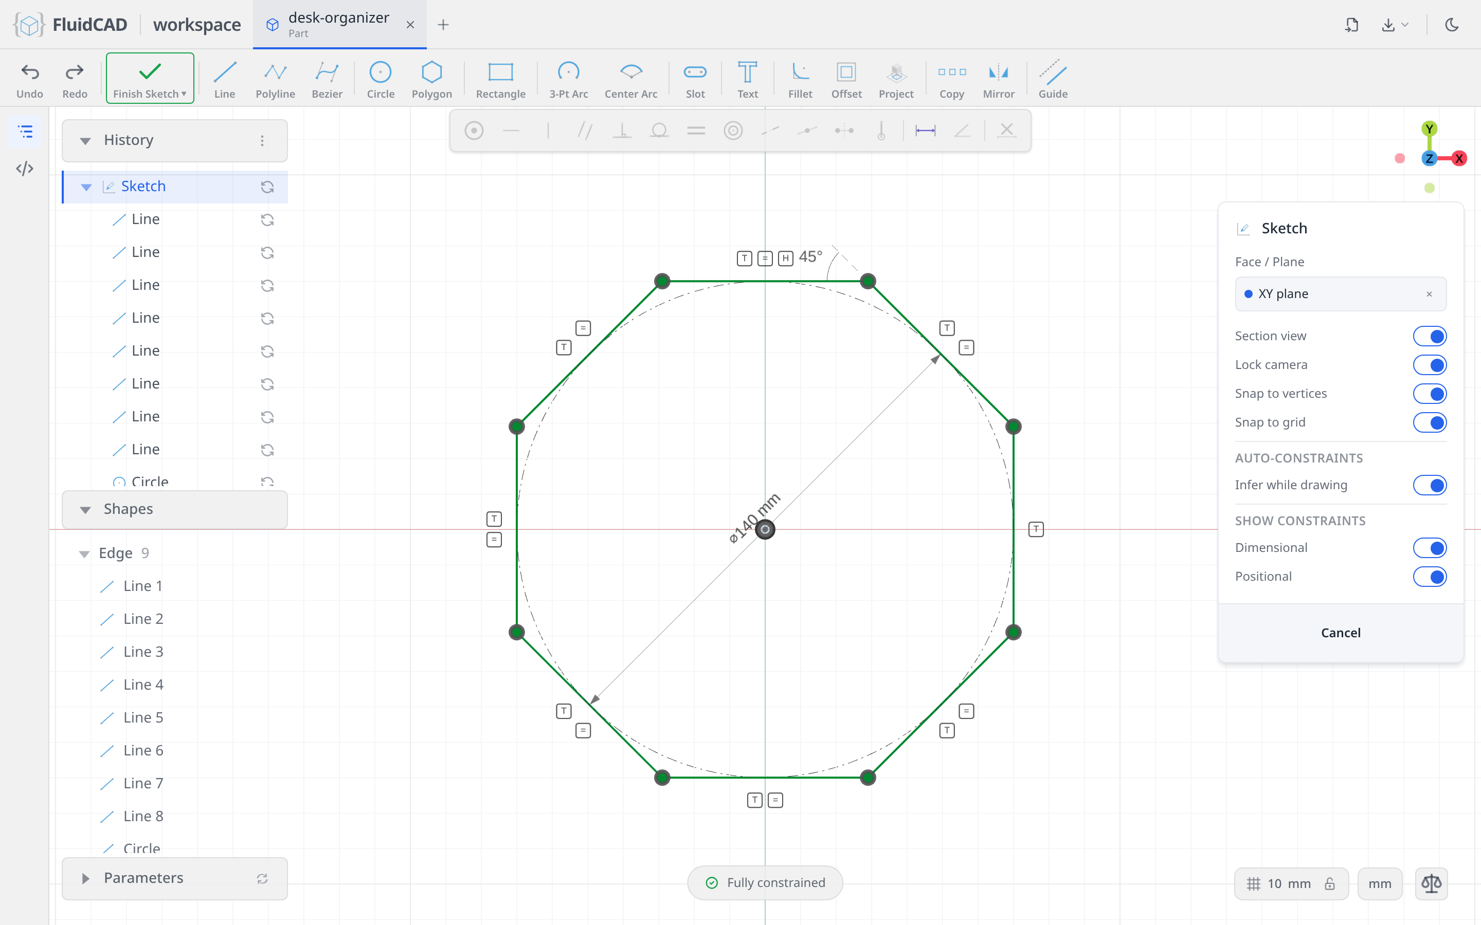Screen dimensions: 1481x925
Task: Click the mm units button
Action: click(x=1379, y=883)
